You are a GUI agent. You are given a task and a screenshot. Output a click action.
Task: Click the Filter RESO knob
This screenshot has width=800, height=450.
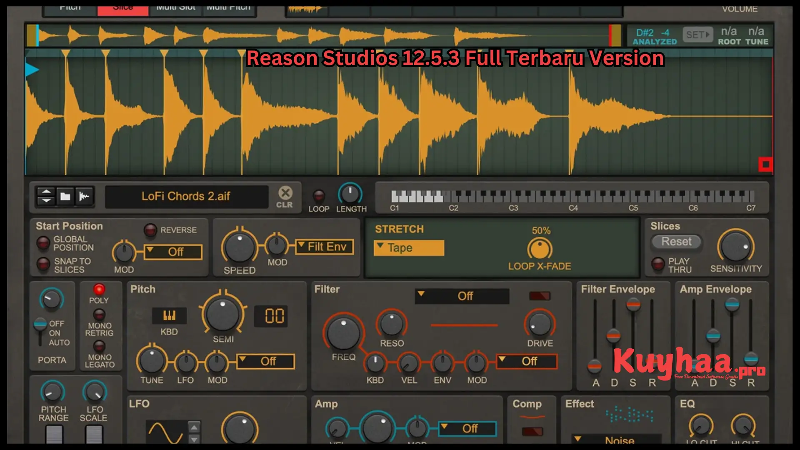[391, 324]
